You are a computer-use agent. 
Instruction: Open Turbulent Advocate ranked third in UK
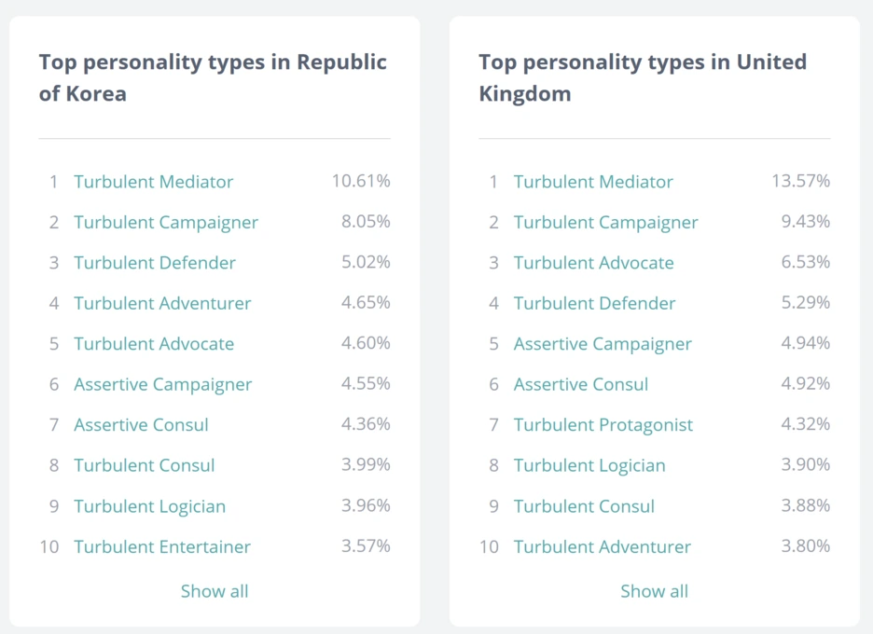click(x=593, y=263)
